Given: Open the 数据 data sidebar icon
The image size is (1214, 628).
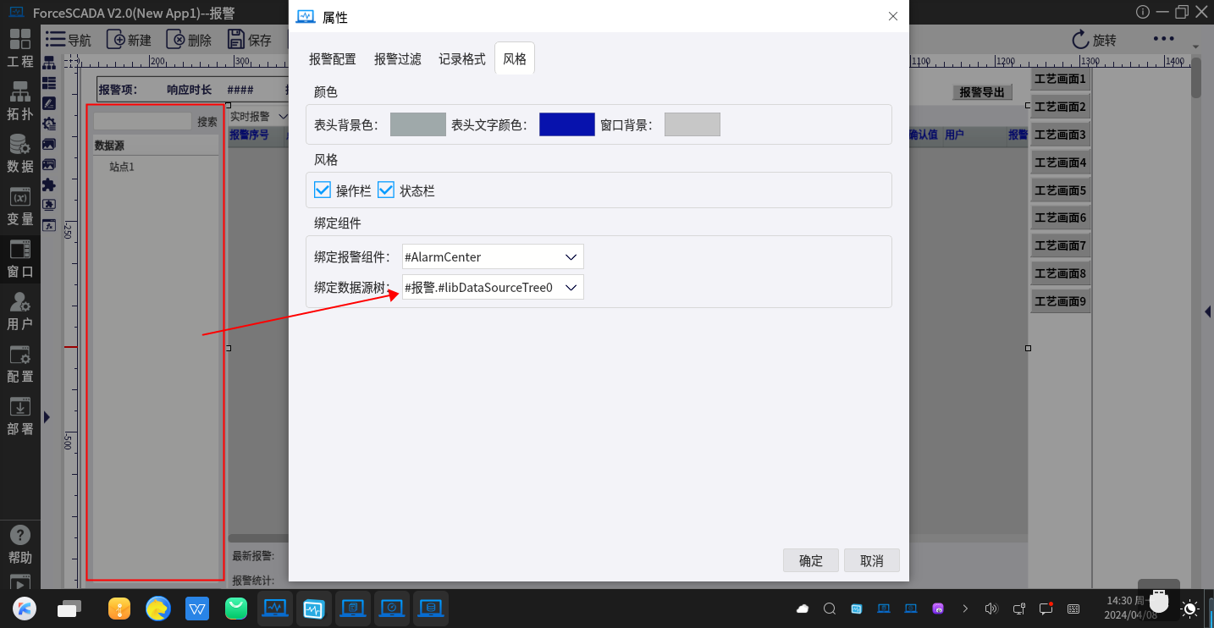Looking at the screenshot, I should coord(20,152).
